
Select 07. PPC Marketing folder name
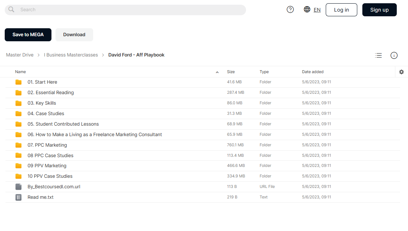(47, 145)
